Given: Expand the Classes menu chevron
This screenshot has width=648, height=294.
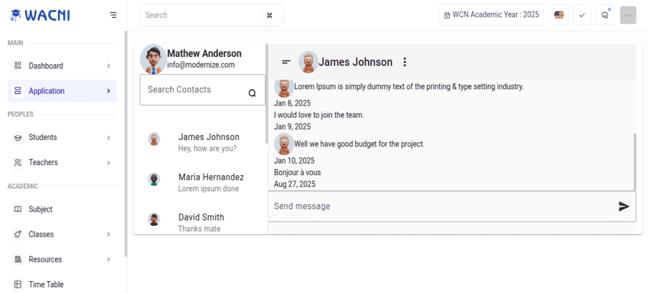Looking at the screenshot, I should click(108, 235).
